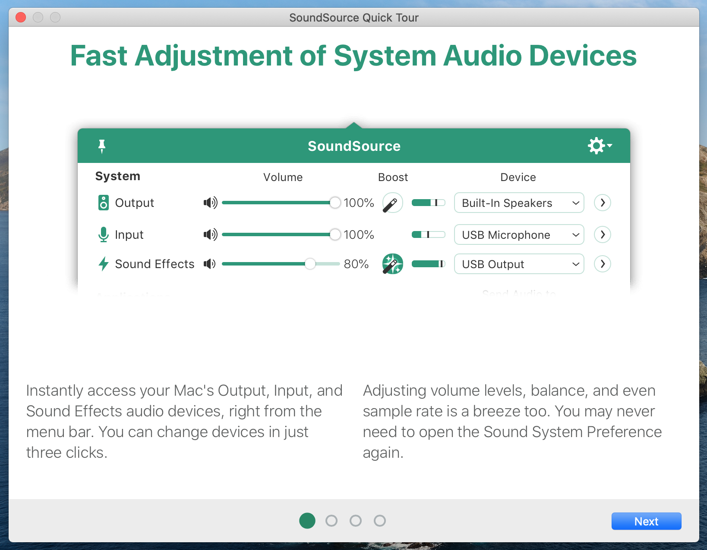707x550 pixels.
Task: Click the Sound Effects 80% volume value
Action: (356, 264)
